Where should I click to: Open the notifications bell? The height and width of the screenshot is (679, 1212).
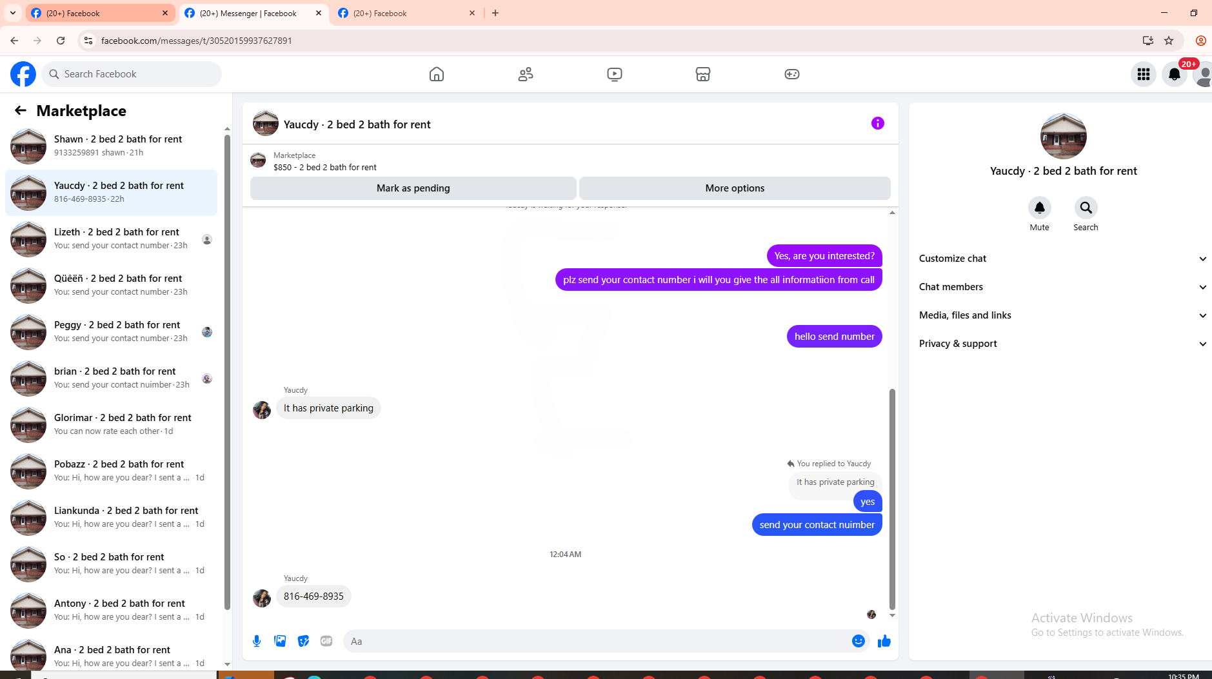point(1175,74)
